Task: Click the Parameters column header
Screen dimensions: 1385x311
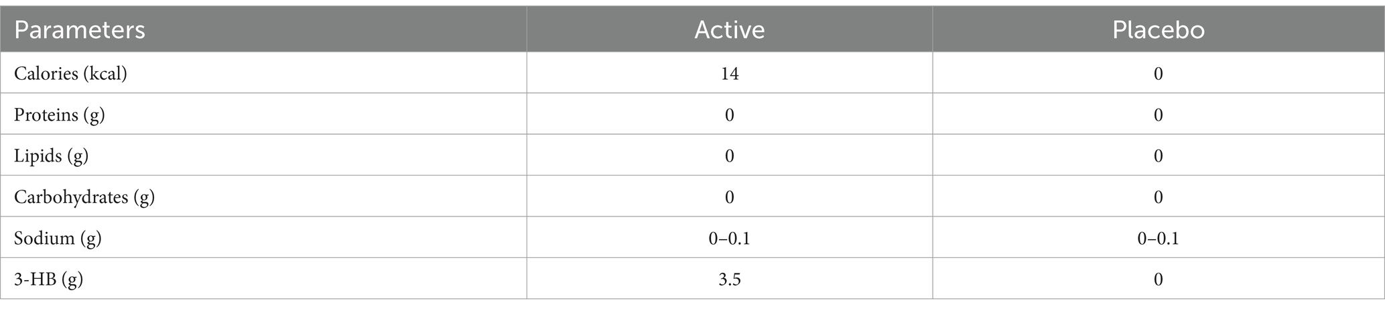Action: click(80, 30)
